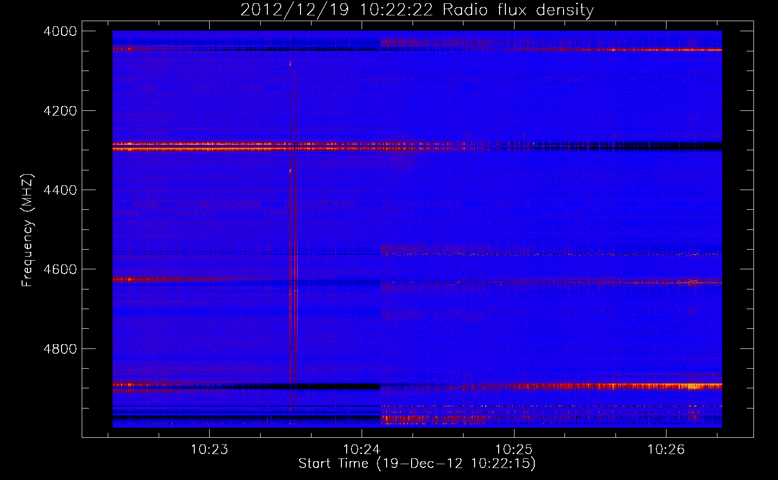Click the 'Frequency (MHZ)' axis title

[x=28, y=230]
